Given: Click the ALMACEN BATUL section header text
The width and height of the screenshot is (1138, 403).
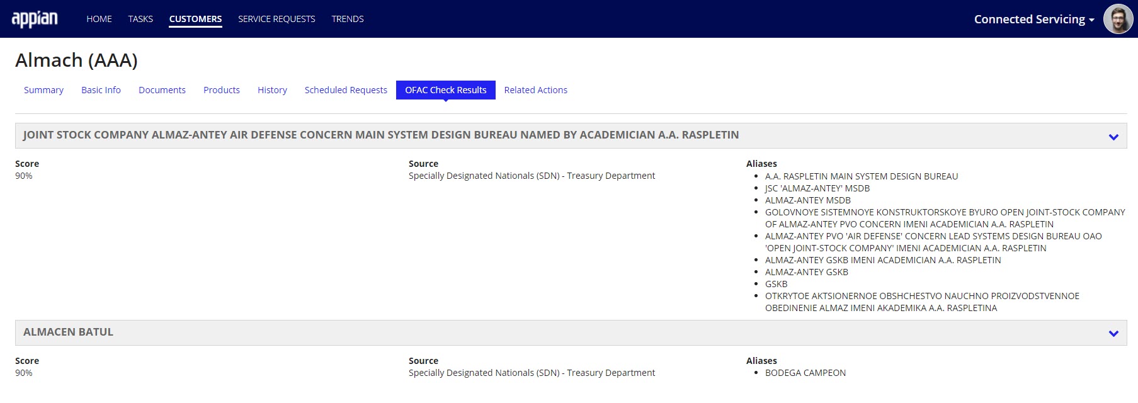Looking at the screenshot, I should 68,332.
